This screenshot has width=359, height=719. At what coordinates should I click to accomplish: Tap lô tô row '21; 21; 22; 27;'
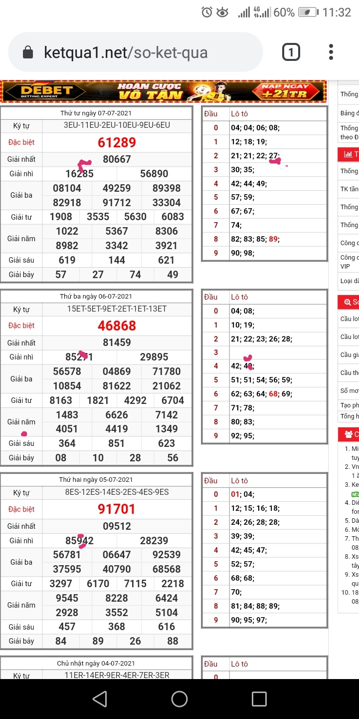(255, 156)
